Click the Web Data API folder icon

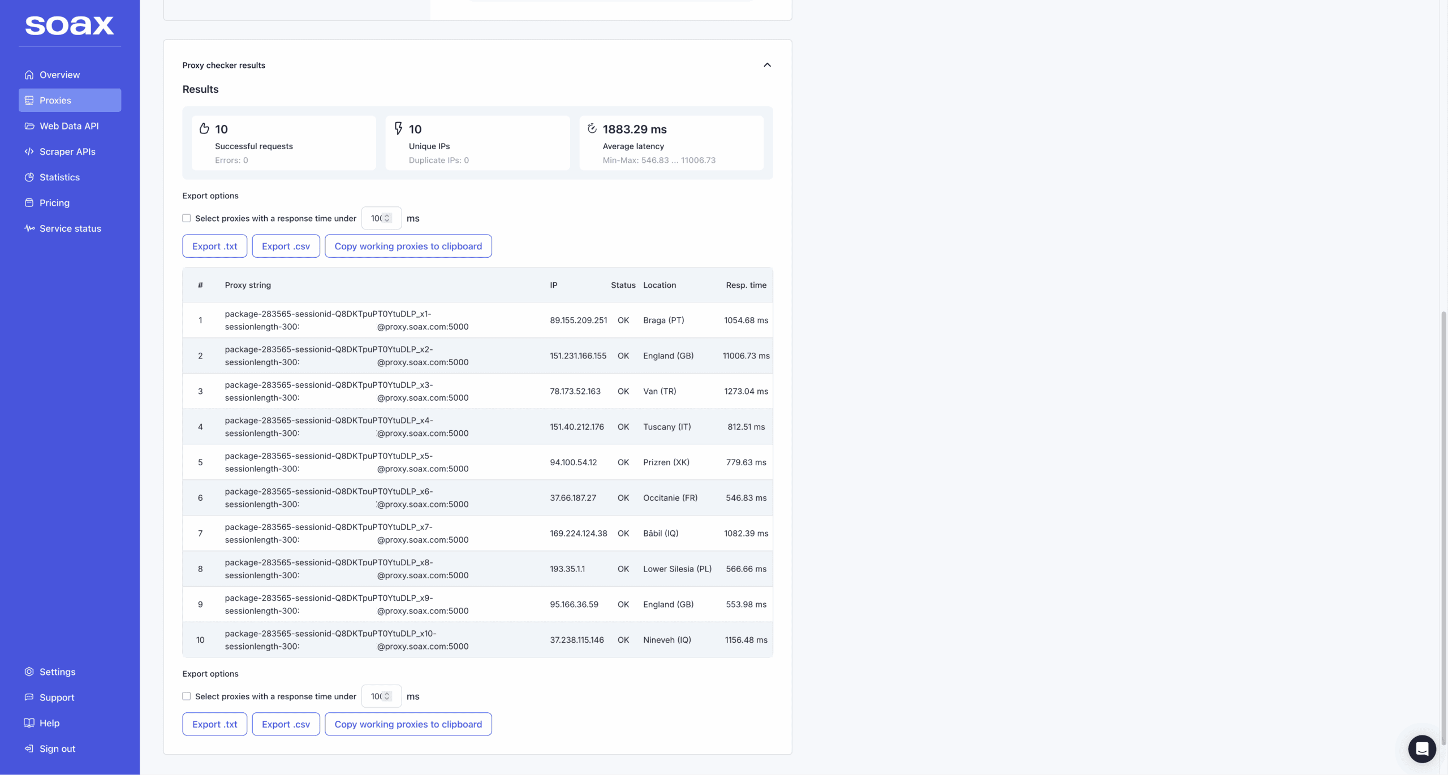29,126
